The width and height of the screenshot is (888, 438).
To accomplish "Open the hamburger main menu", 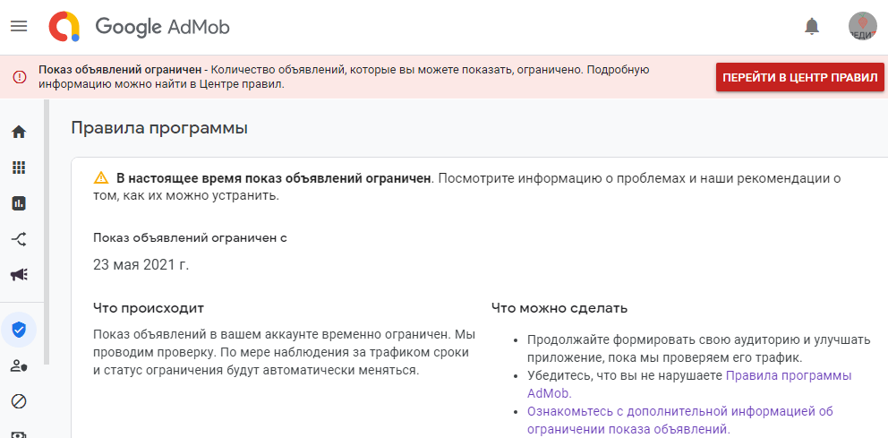I will coord(19,27).
